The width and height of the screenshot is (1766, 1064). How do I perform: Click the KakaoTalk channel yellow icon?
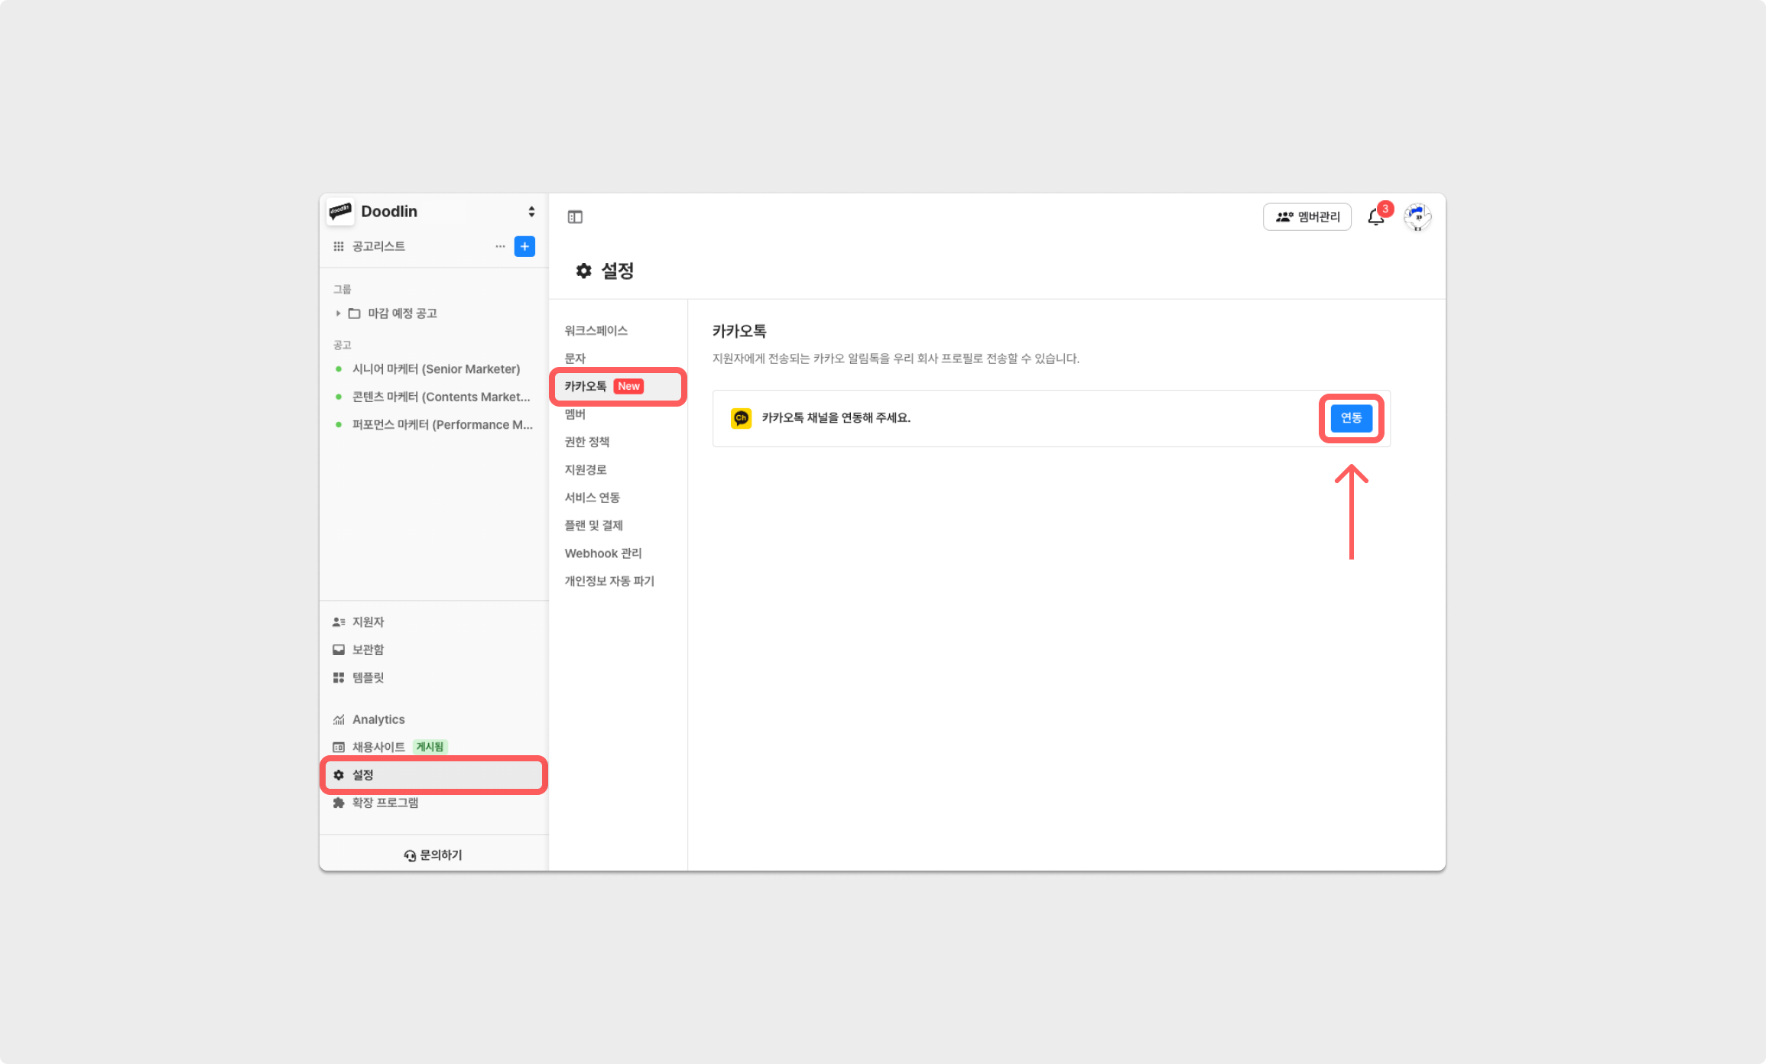point(741,418)
